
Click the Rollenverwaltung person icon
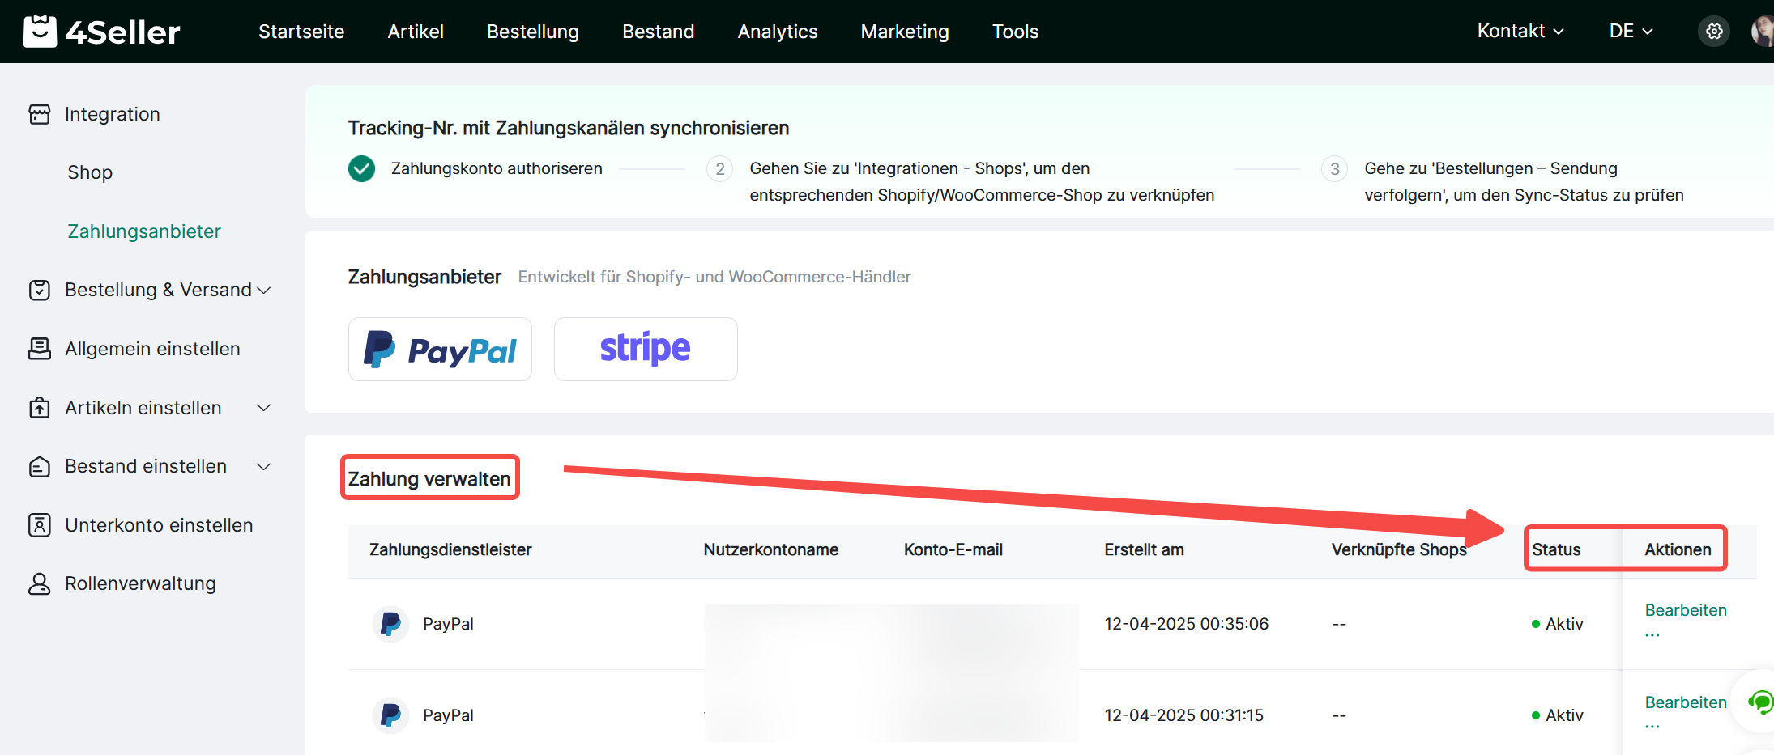coord(40,583)
